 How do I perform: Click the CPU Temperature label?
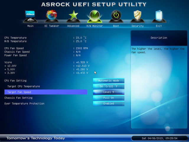[x=15, y=38]
